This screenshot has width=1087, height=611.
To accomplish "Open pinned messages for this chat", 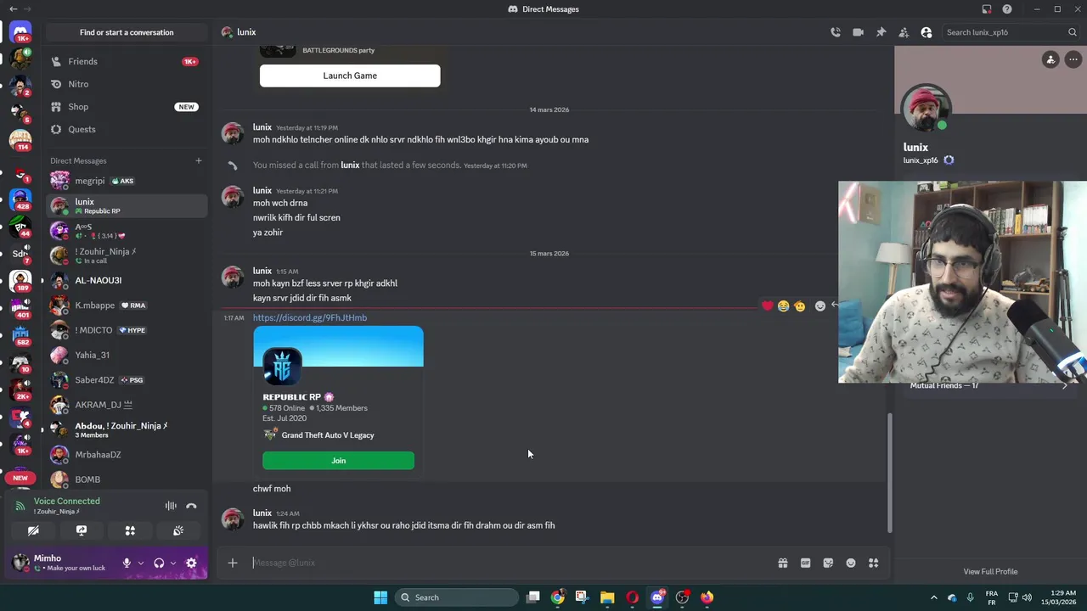I will click(x=881, y=32).
